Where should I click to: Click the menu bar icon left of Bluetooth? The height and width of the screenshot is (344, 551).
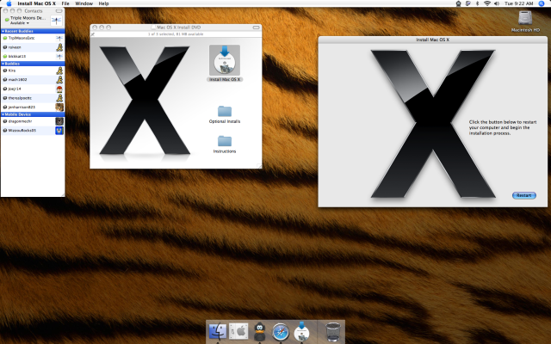click(x=468, y=3)
